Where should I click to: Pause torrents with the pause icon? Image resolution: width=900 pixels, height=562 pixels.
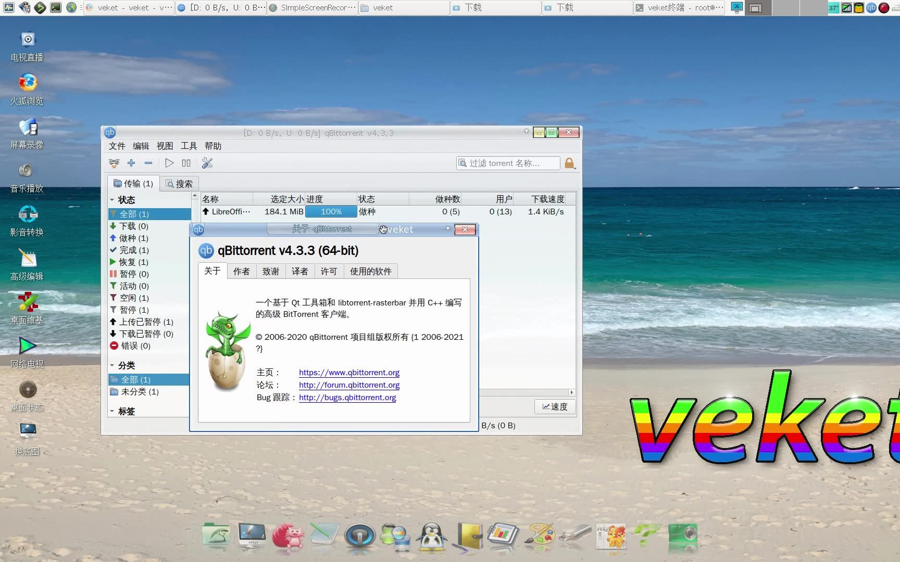coord(186,163)
